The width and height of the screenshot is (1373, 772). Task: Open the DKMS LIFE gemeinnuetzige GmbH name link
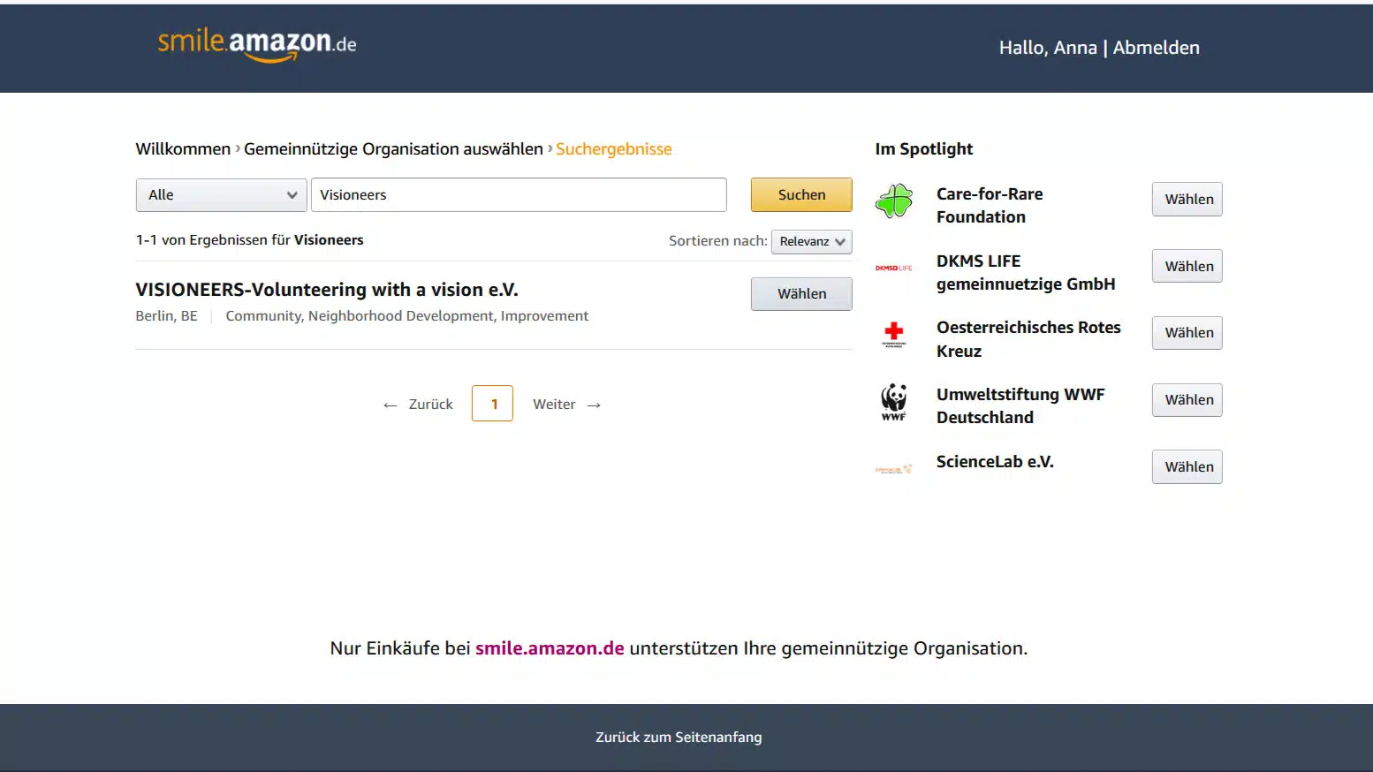tap(1026, 272)
